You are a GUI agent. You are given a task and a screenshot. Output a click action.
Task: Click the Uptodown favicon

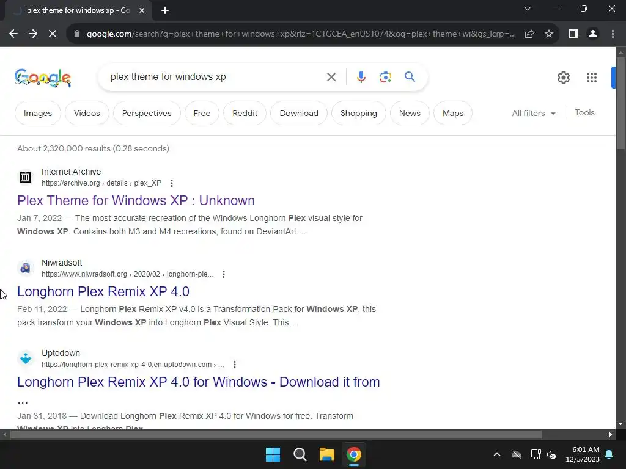click(26, 358)
